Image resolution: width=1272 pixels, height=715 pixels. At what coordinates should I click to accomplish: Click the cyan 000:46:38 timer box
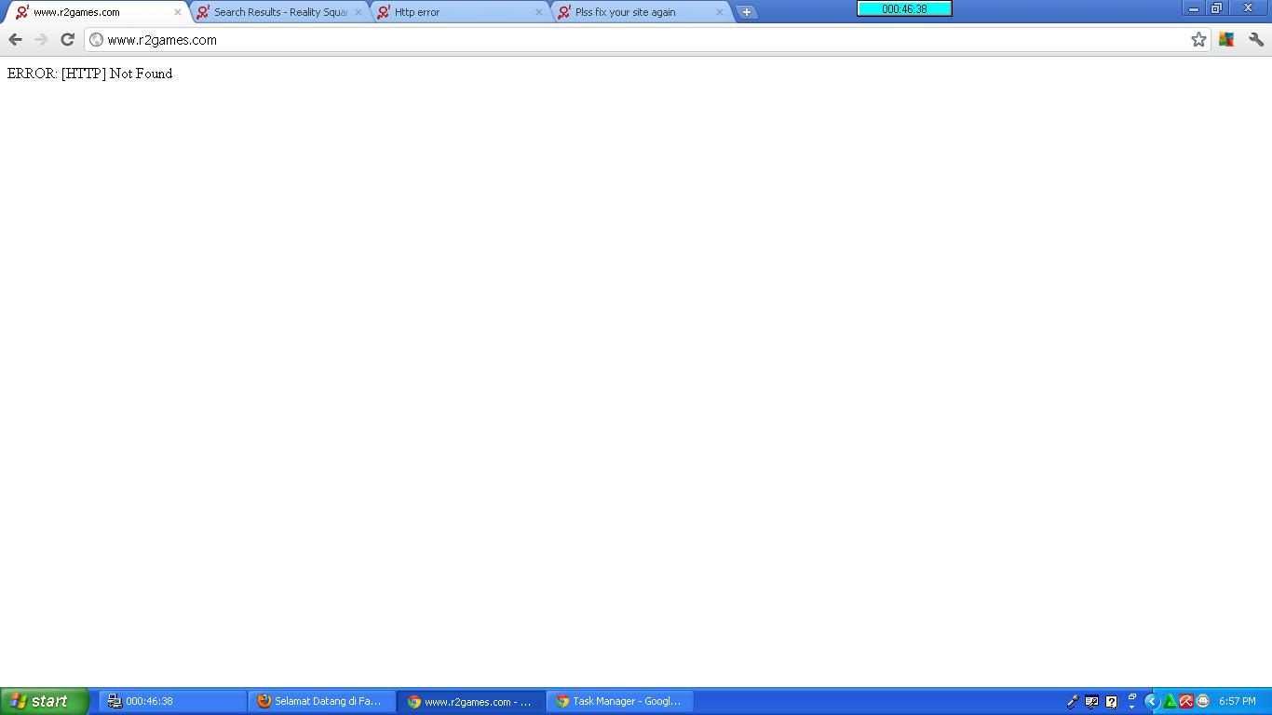tap(904, 8)
